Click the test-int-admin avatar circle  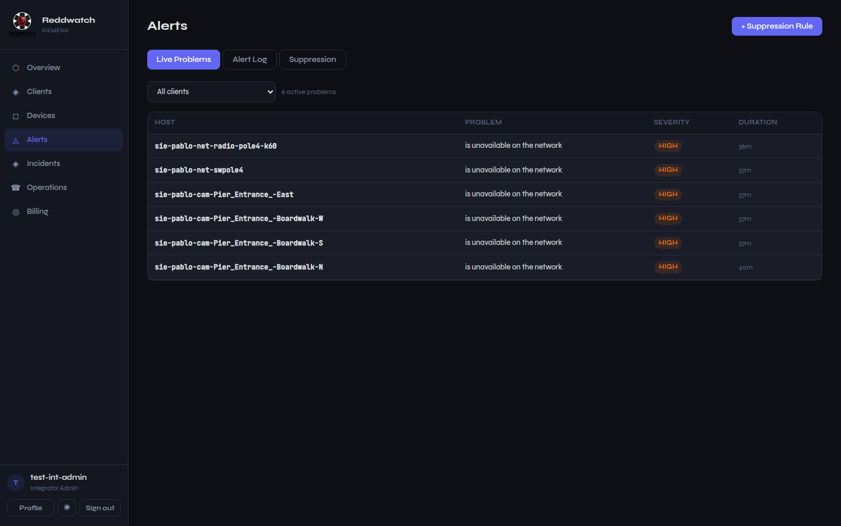pos(16,483)
